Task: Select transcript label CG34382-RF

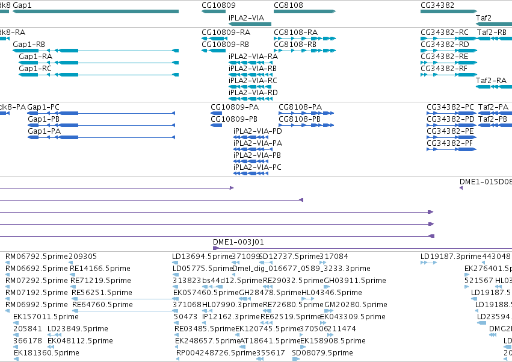Action: point(444,68)
